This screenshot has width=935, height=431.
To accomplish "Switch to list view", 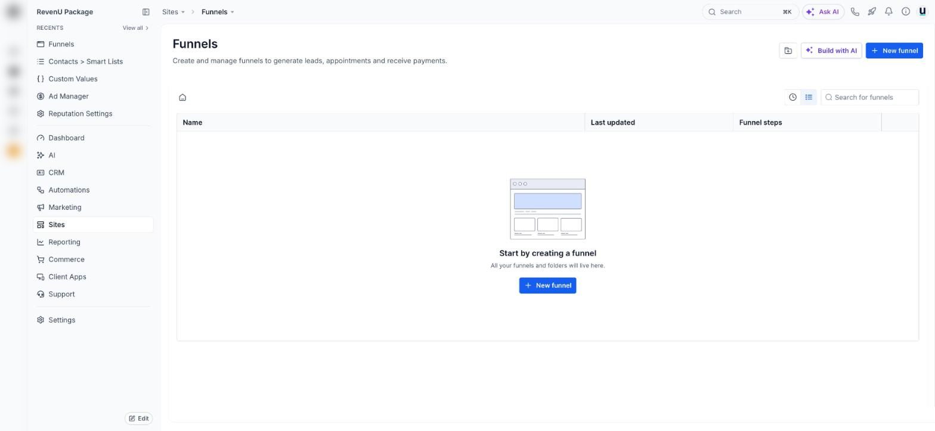I will tap(809, 97).
